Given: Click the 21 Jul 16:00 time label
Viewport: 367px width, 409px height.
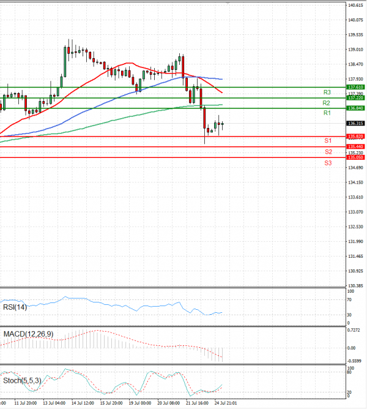Looking at the screenshot, I should (x=198, y=403).
